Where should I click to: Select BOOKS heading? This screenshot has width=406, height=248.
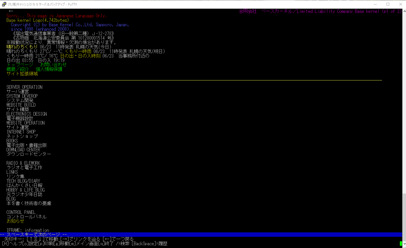pyautogui.click(x=12, y=141)
